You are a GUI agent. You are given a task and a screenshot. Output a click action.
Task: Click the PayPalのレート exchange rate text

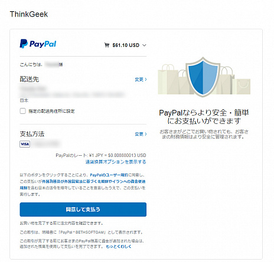pos(101,155)
